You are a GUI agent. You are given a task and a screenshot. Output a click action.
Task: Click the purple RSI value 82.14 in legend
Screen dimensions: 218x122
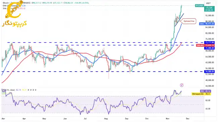(x=18, y=90)
